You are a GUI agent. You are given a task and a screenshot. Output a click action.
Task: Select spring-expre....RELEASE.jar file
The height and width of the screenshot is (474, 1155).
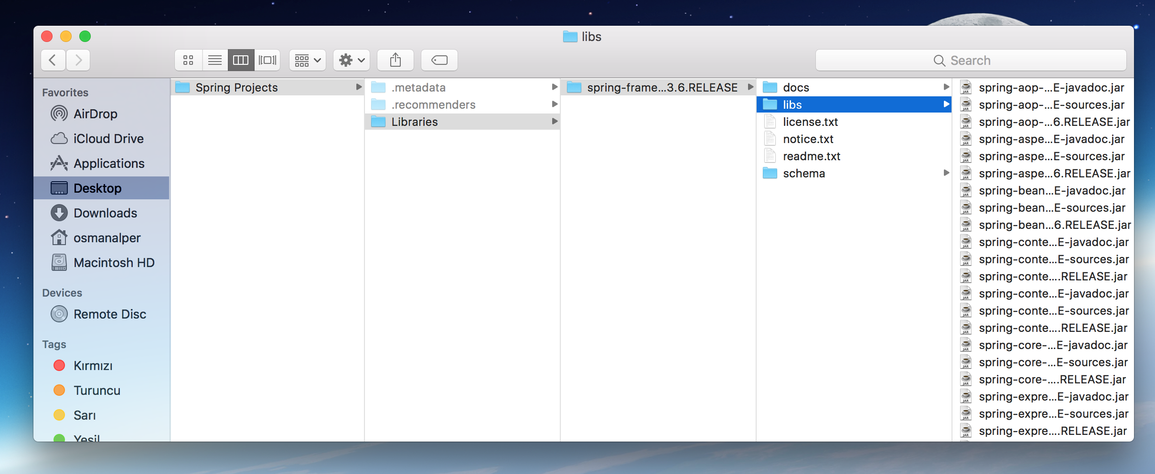pyautogui.click(x=1043, y=431)
